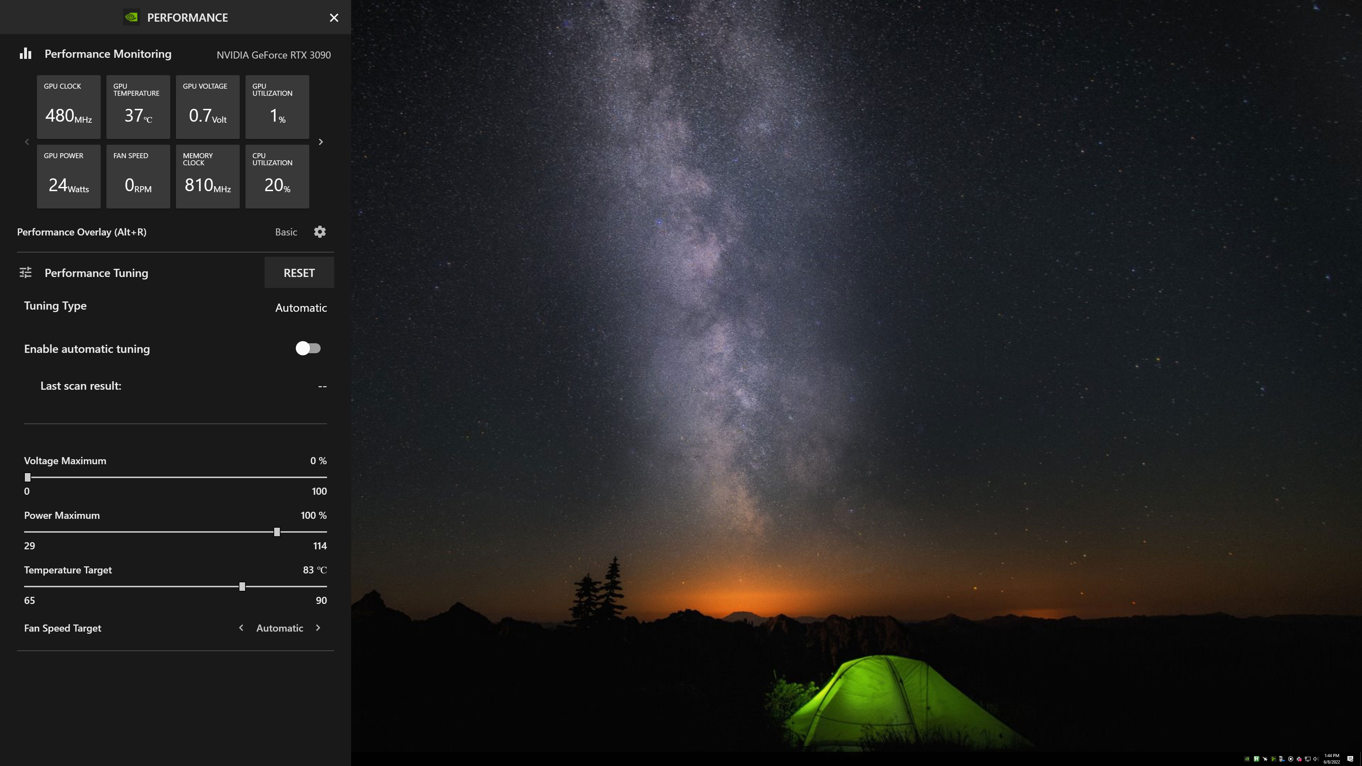Open Performance Overlay settings gear
1362x766 pixels.
pos(320,232)
